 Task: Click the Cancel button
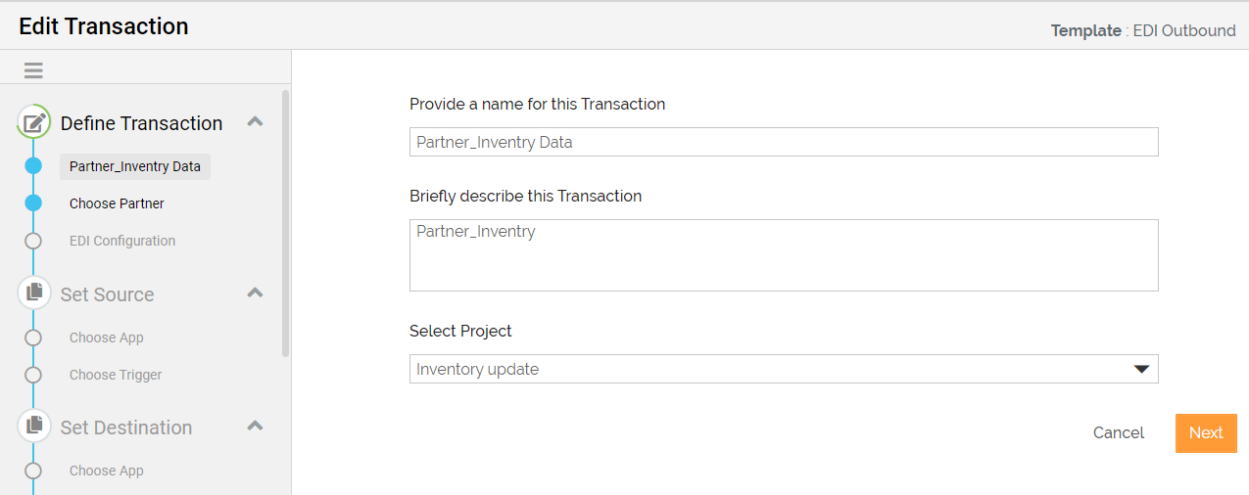pyautogui.click(x=1118, y=433)
